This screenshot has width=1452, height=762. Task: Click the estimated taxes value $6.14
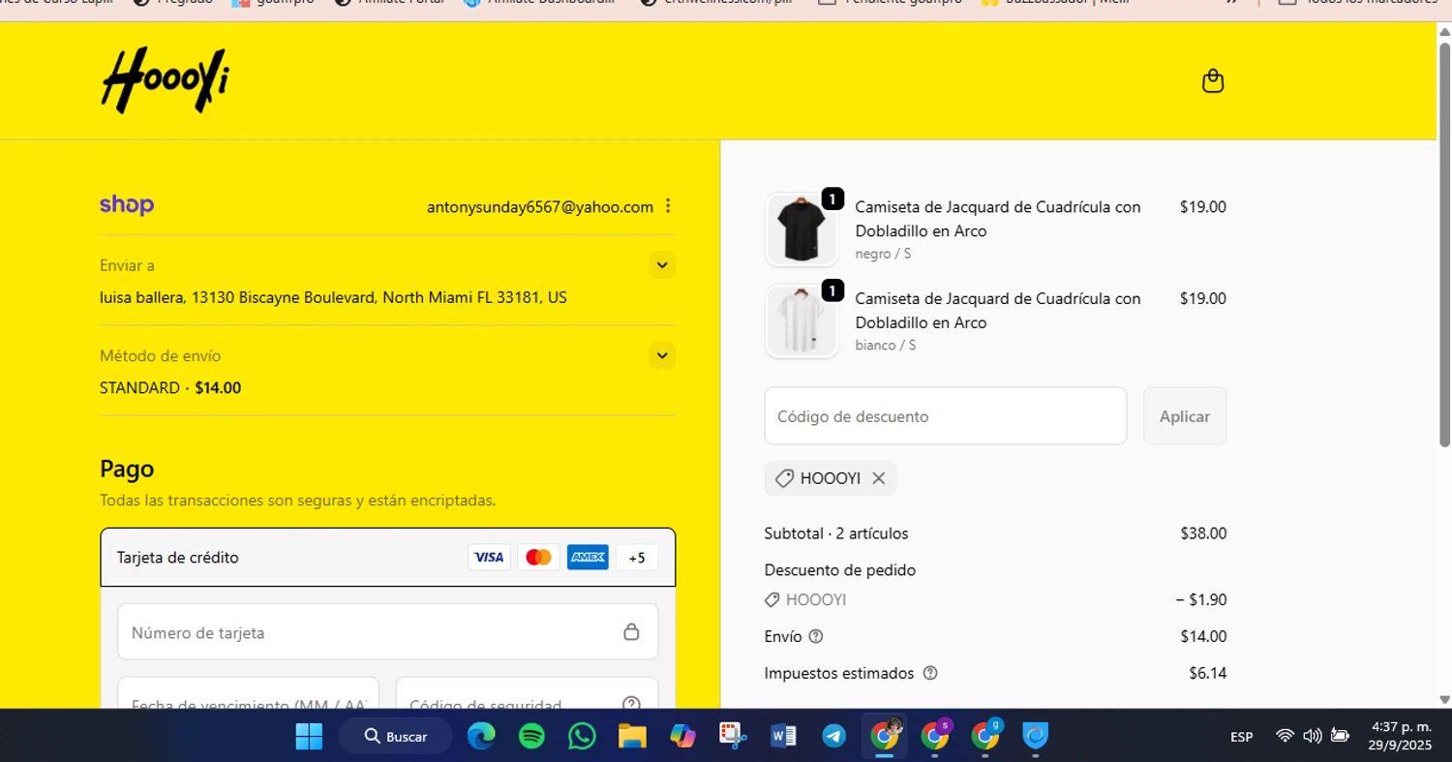point(1208,673)
